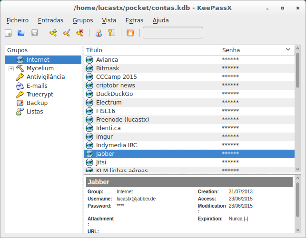This screenshot has height=238, width=306.
Task: Open the Entradas menu
Action: (x=50, y=20)
